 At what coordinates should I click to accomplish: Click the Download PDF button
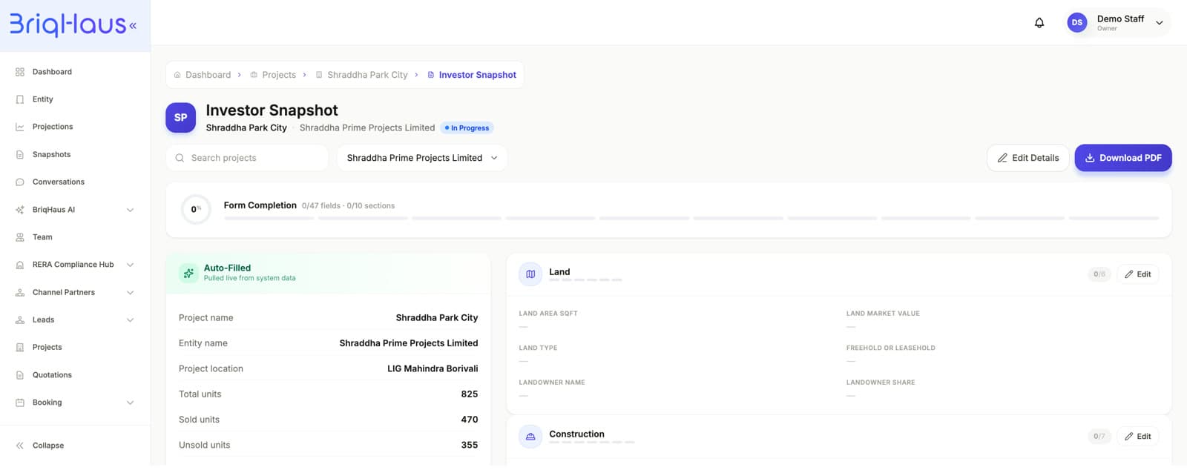[x=1123, y=158]
